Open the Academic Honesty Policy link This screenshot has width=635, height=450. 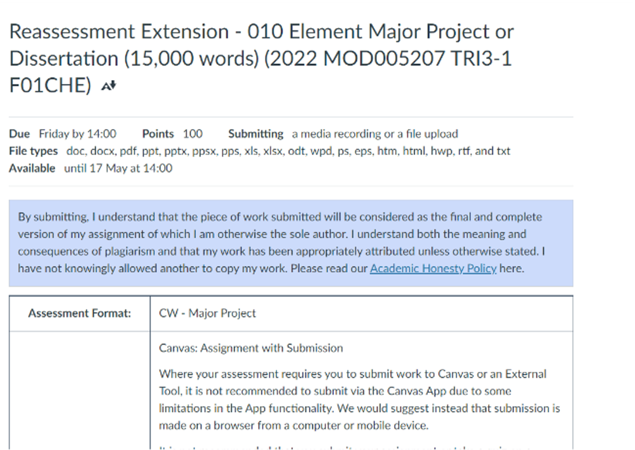(433, 268)
